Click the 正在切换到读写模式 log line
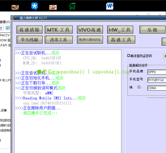 40,88
